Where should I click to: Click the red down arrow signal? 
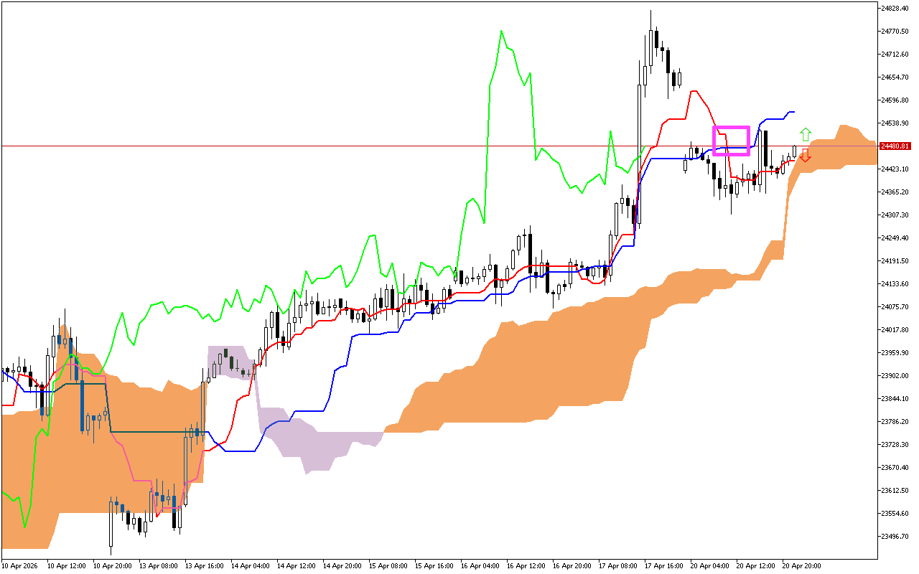click(x=806, y=155)
